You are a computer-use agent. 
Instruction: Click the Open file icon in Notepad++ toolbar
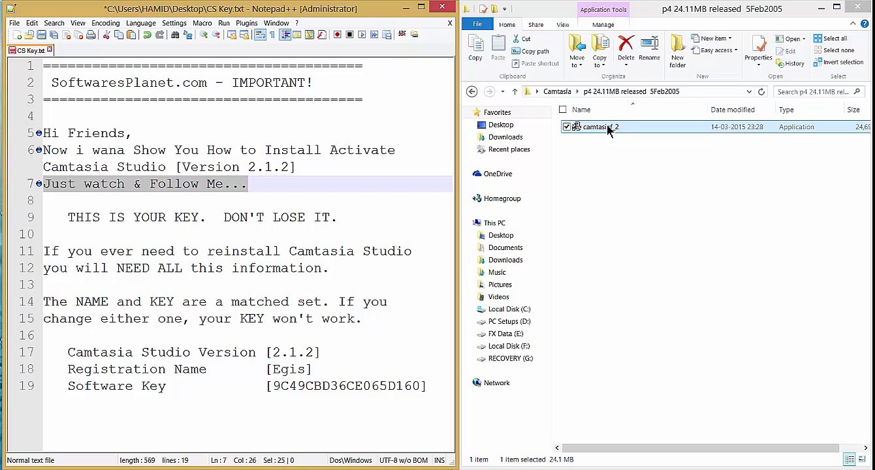tap(29, 35)
